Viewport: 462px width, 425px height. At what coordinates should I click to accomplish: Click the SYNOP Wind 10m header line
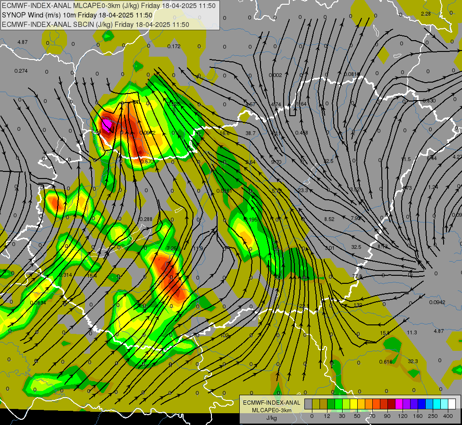tap(77, 15)
